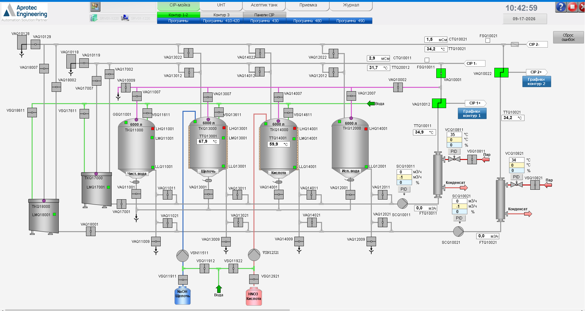The height and width of the screenshot is (311, 585).
Task: Click the TTQ14001 temperature value 59,9
Action: click(x=279, y=144)
